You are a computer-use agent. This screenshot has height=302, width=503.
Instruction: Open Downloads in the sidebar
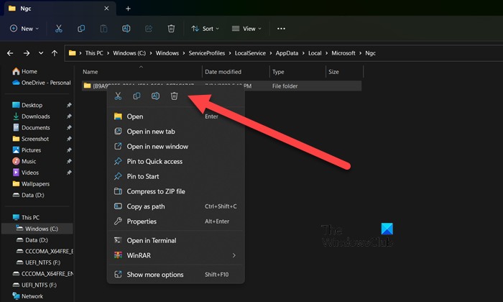(35, 116)
